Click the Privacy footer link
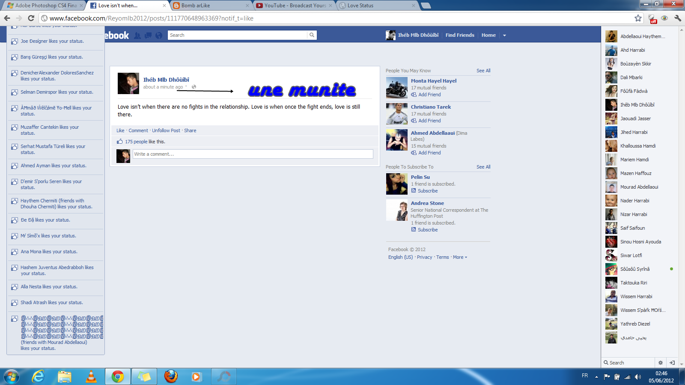685x385 pixels. pos(425,257)
